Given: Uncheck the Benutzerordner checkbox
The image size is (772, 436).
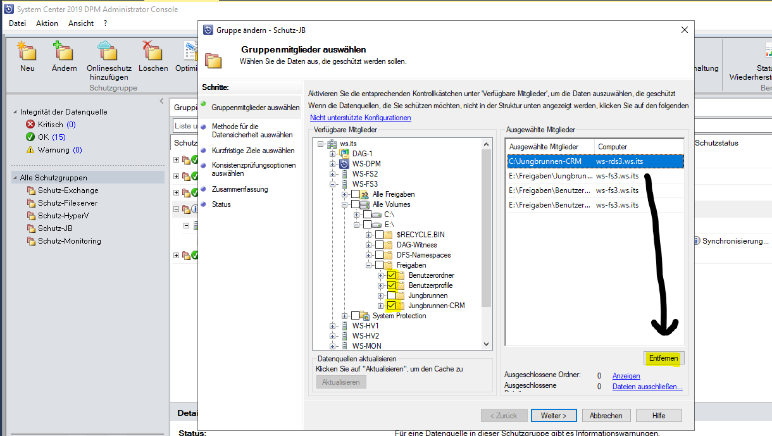Looking at the screenshot, I should pos(392,275).
